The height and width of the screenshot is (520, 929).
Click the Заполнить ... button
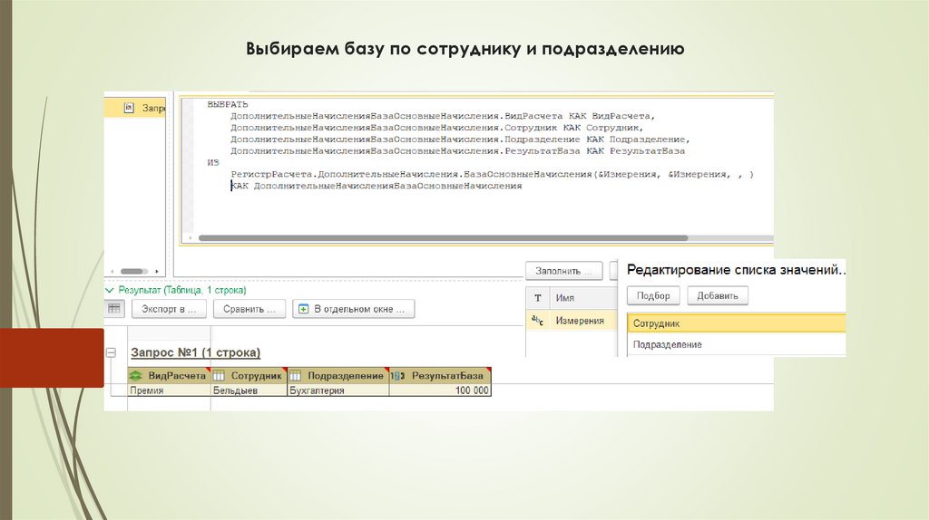click(563, 271)
